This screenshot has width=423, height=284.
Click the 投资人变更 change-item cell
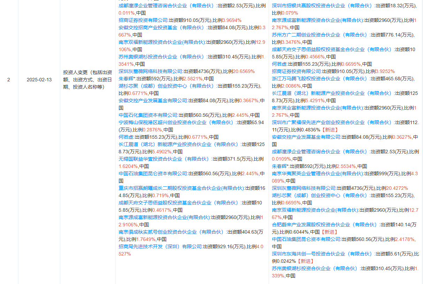point(87,80)
